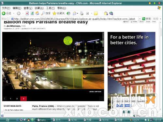
Task: Print the page with the printer icon
Action: point(82,13)
